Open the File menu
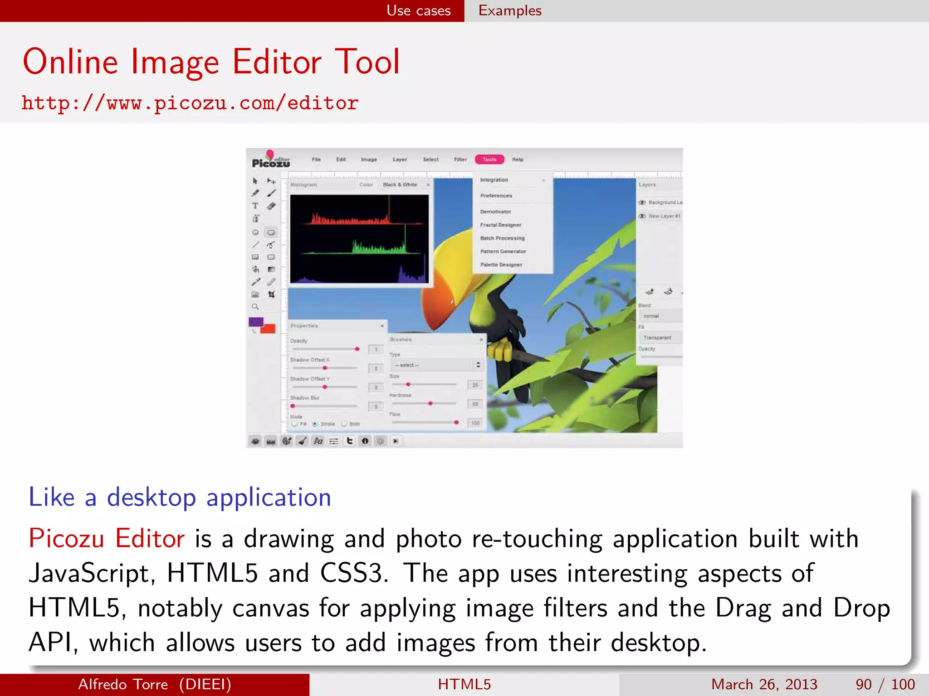This screenshot has height=696, width=929. (316, 159)
